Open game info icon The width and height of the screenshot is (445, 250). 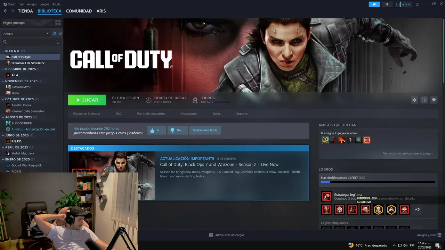click(424, 100)
